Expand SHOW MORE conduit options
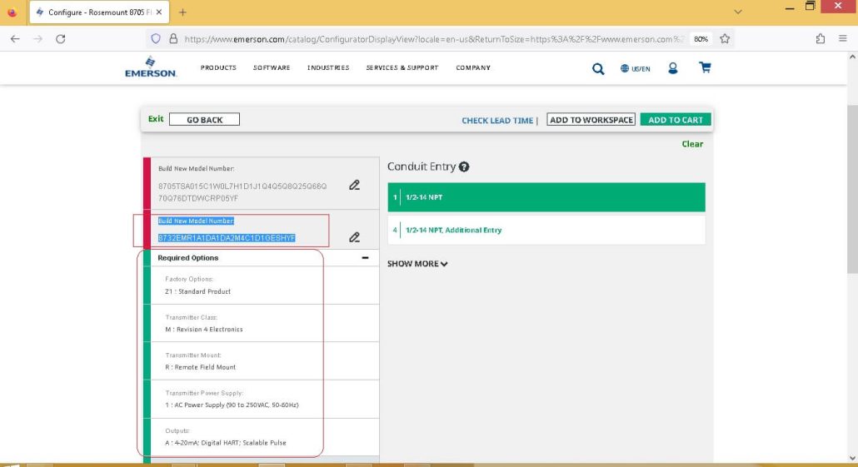This screenshot has height=467, width=858. pos(417,264)
